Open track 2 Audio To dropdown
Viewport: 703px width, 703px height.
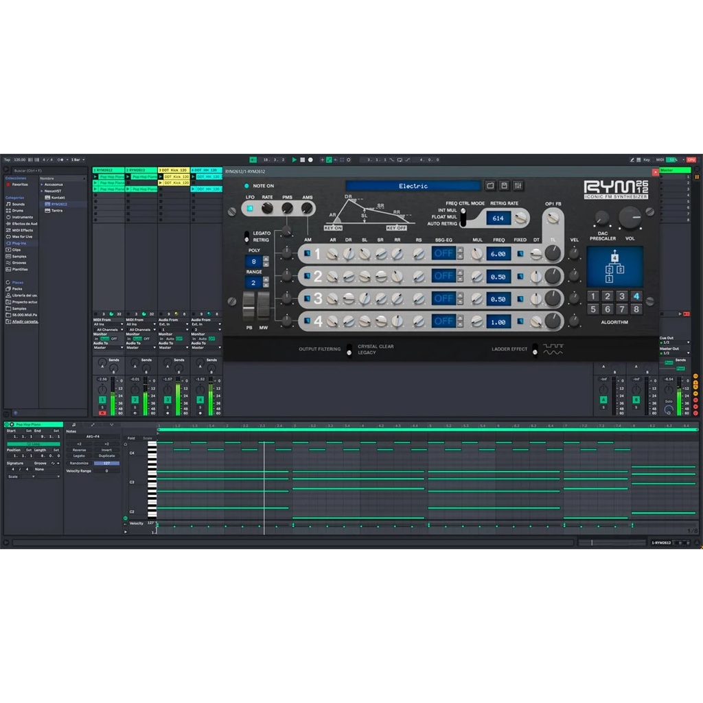tap(141, 347)
